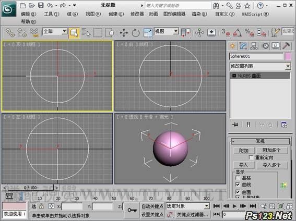Switch to the Motion command panel tab
The width and height of the screenshot is (296, 221).
pyautogui.click(x=265, y=46)
